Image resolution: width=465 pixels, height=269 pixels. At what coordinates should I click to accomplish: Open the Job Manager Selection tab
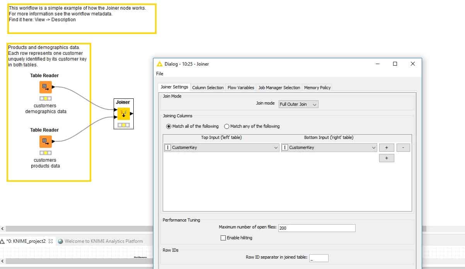(279, 88)
